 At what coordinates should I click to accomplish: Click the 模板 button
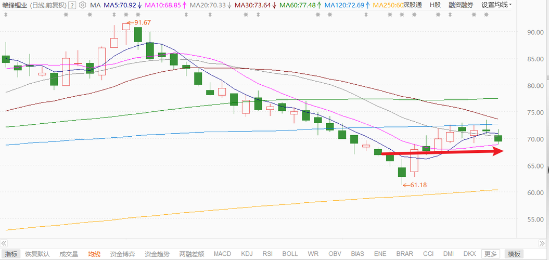(514, 254)
